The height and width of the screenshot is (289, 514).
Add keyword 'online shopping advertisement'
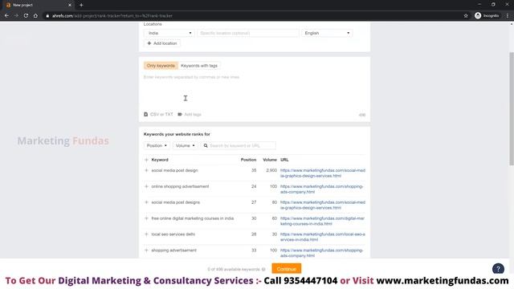146,186
